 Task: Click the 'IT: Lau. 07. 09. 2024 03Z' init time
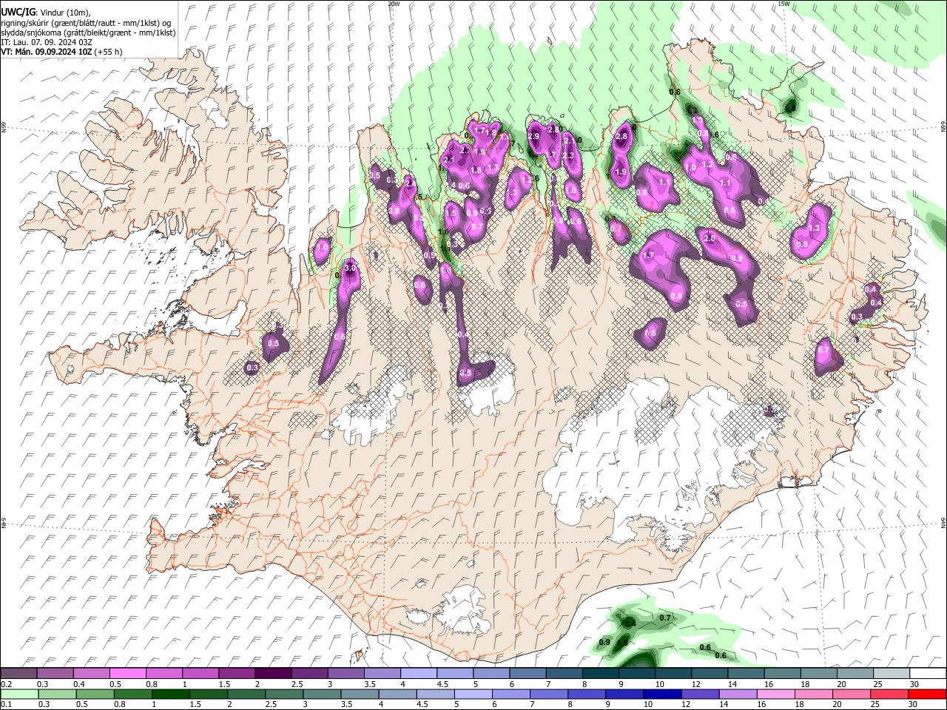[47, 42]
